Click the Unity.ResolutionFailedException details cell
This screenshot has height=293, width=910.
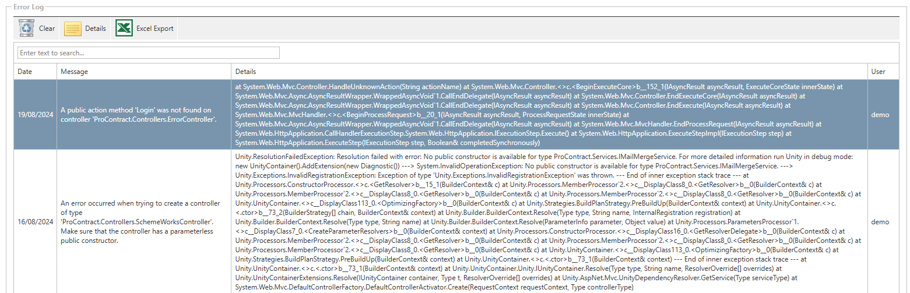pos(548,222)
